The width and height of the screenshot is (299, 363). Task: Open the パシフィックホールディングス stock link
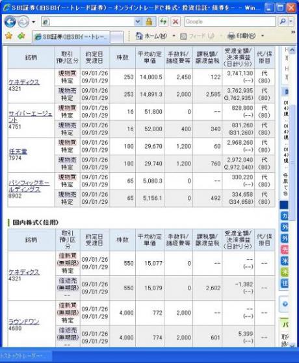[x=29, y=186]
